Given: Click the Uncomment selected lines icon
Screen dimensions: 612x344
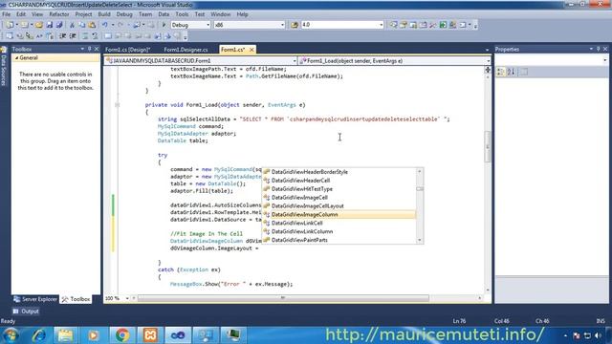Looking at the screenshot, I should (x=95, y=36).
